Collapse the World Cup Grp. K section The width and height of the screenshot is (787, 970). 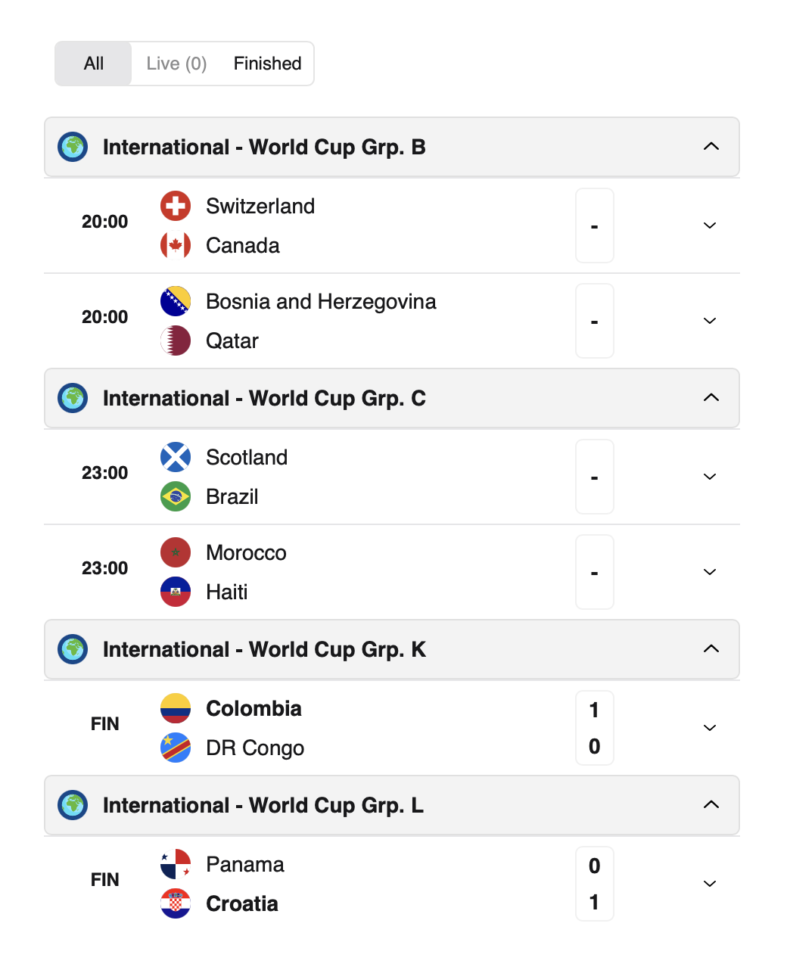point(711,649)
